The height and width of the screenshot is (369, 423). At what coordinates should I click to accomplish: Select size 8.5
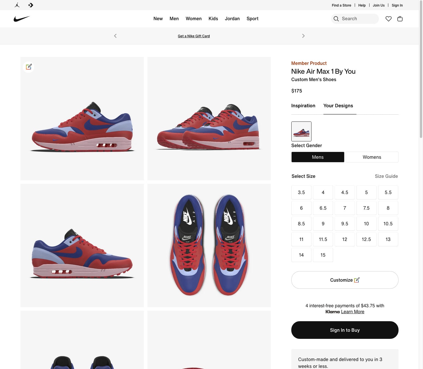point(301,224)
